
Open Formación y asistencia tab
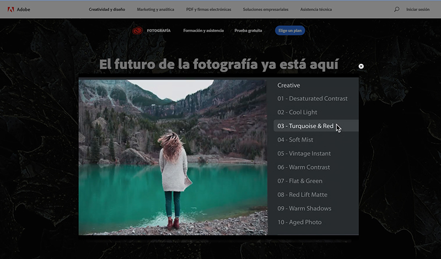[203, 30]
